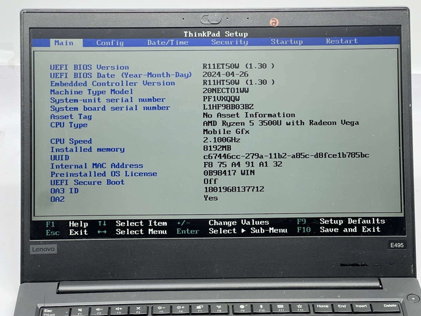The image size is (421, 316).
Task: Click the Esc Exit hint
Action: coord(67,233)
